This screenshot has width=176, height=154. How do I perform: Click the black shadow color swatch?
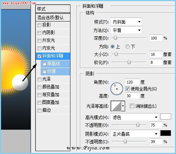(x=165, y=133)
